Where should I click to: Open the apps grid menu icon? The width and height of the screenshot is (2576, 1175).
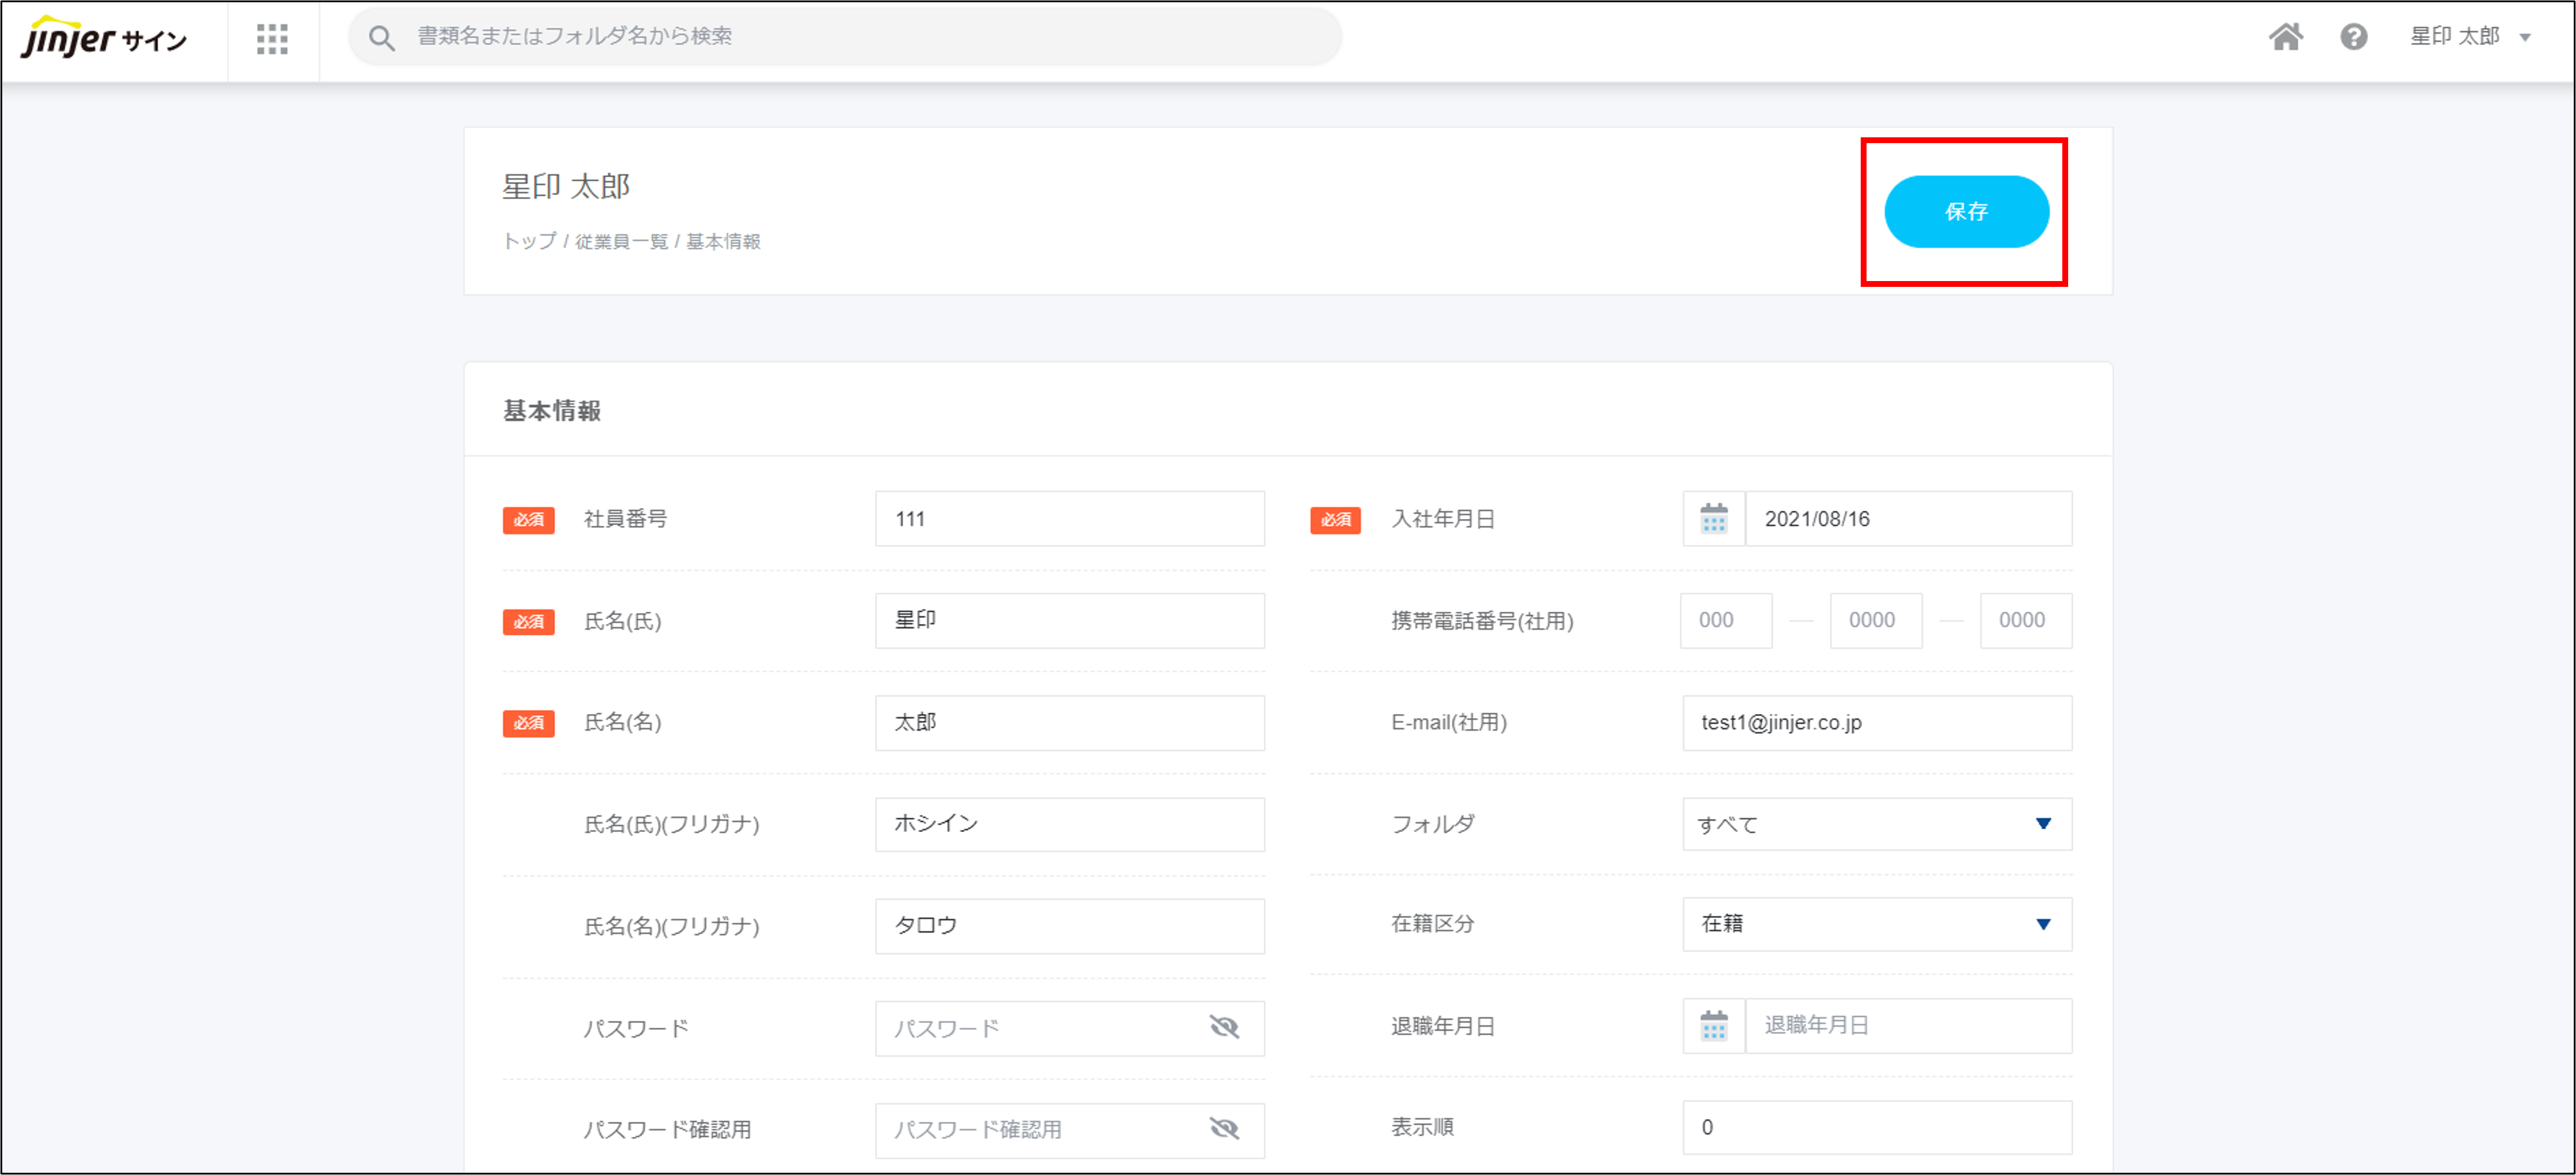coord(272,40)
